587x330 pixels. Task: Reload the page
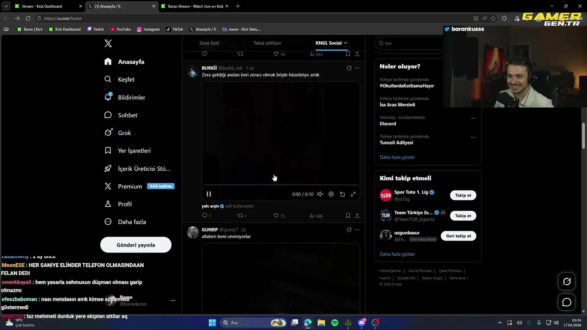(x=28, y=18)
